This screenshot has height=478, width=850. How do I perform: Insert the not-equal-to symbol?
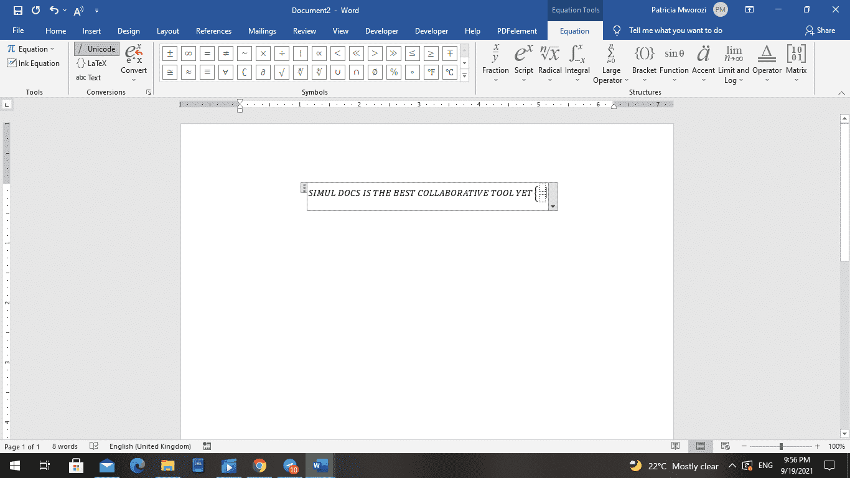[x=225, y=54]
